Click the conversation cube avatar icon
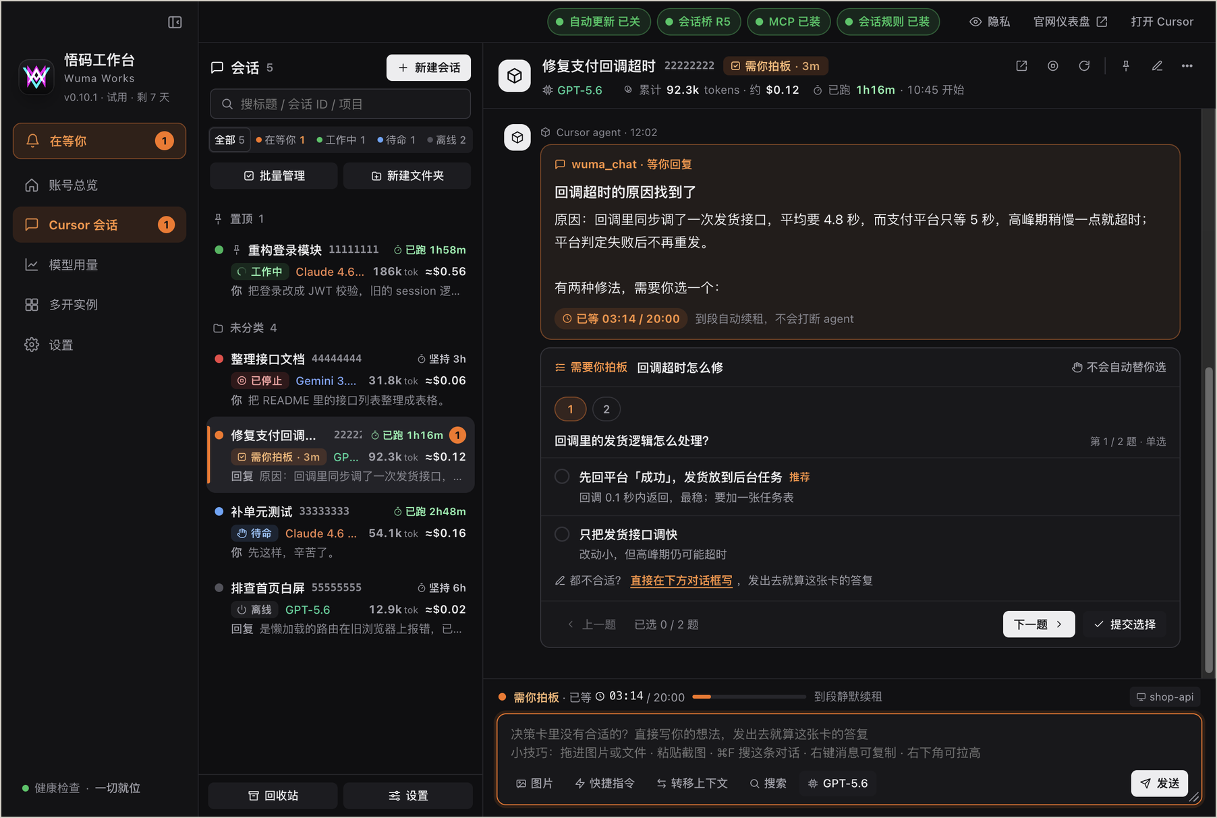Screen dimensions: 1217x818 (x=515, y=76)
